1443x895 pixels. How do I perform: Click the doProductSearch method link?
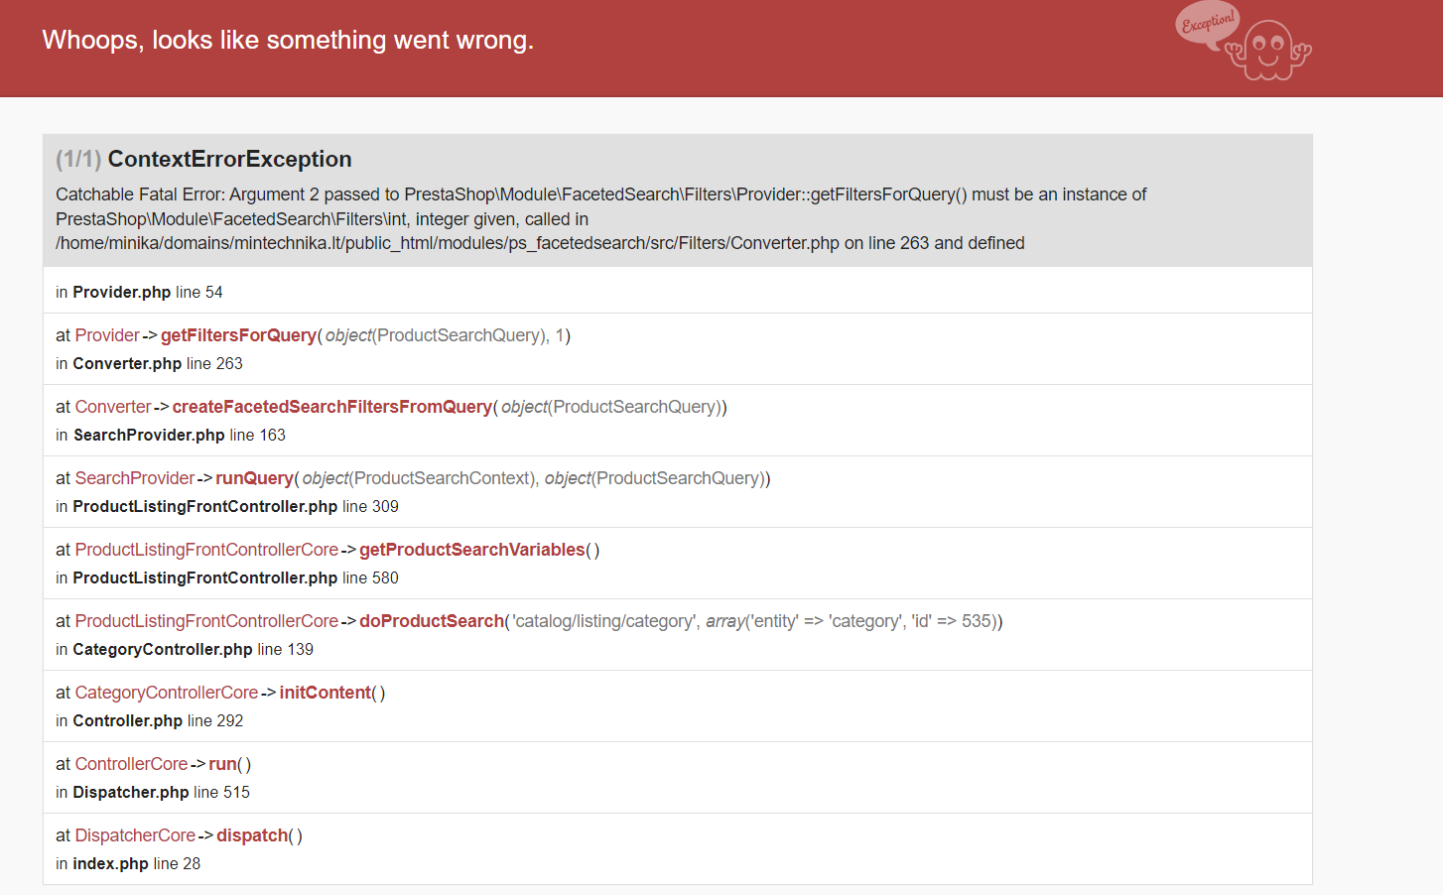click(x=432, y=621)
